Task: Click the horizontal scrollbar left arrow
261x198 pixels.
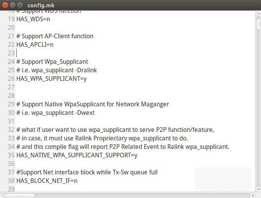Action: click(x=3, y=195)
